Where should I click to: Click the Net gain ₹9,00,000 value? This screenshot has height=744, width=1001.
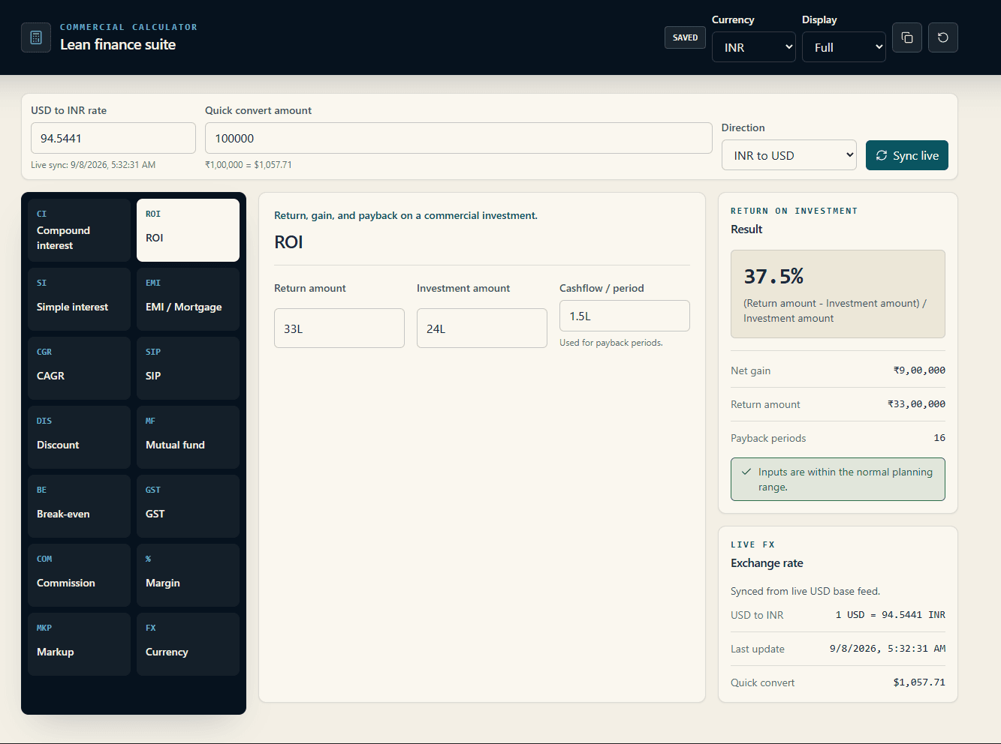[x=919, y=370]
